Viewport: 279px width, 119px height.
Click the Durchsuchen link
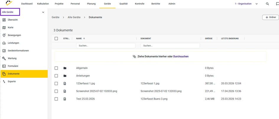pyautogui.click(x=181, y=57)
